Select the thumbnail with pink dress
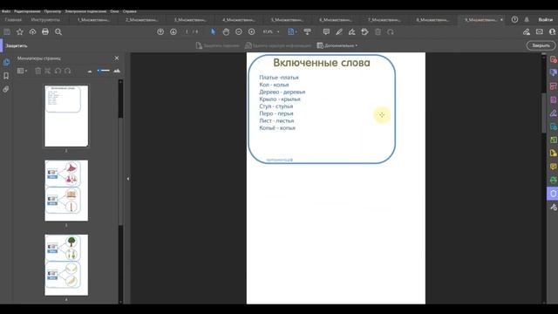 click(66, 190)
